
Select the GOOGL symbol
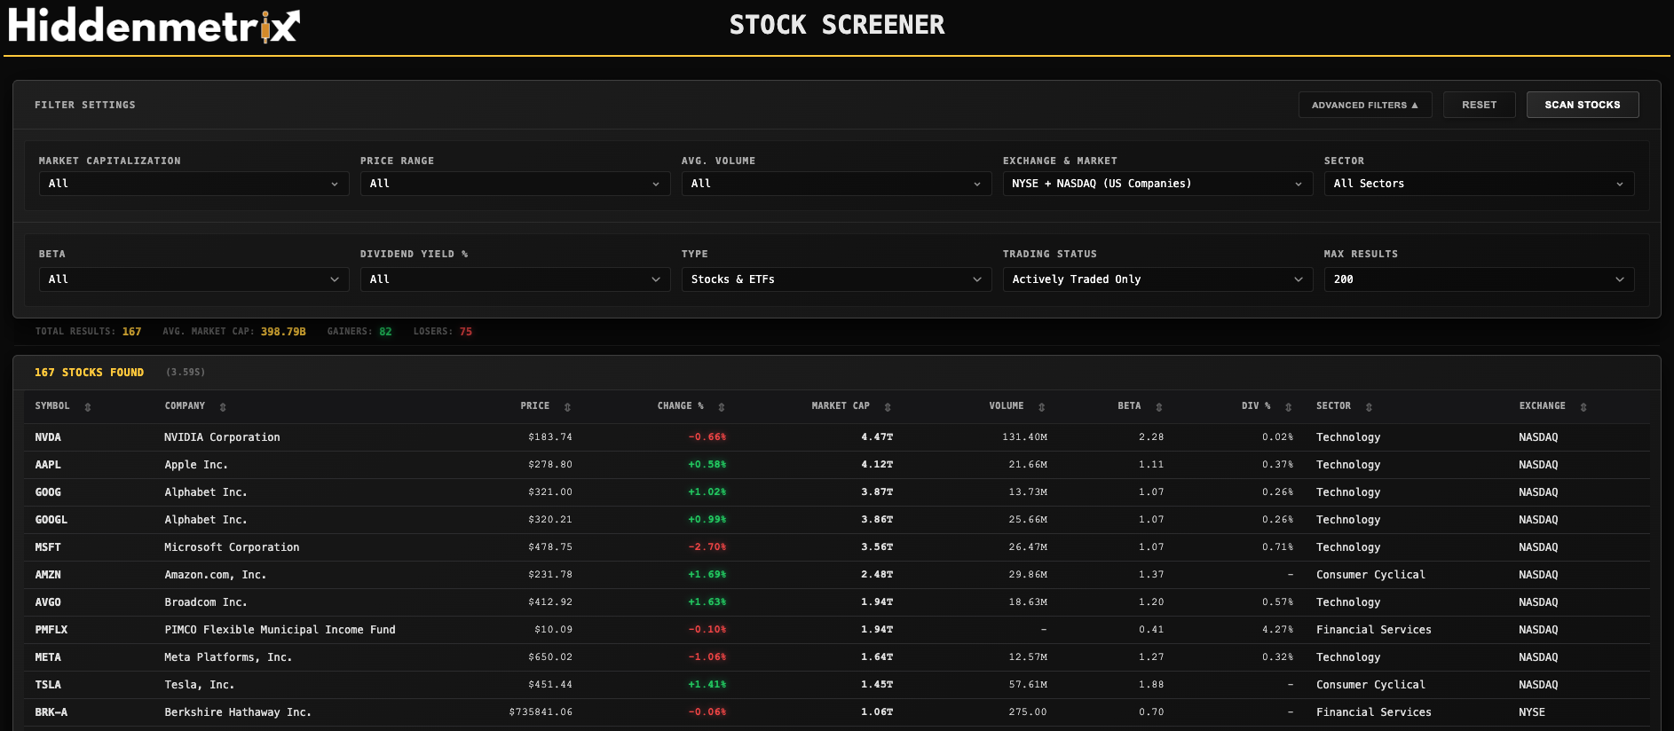tap(51, 520)
